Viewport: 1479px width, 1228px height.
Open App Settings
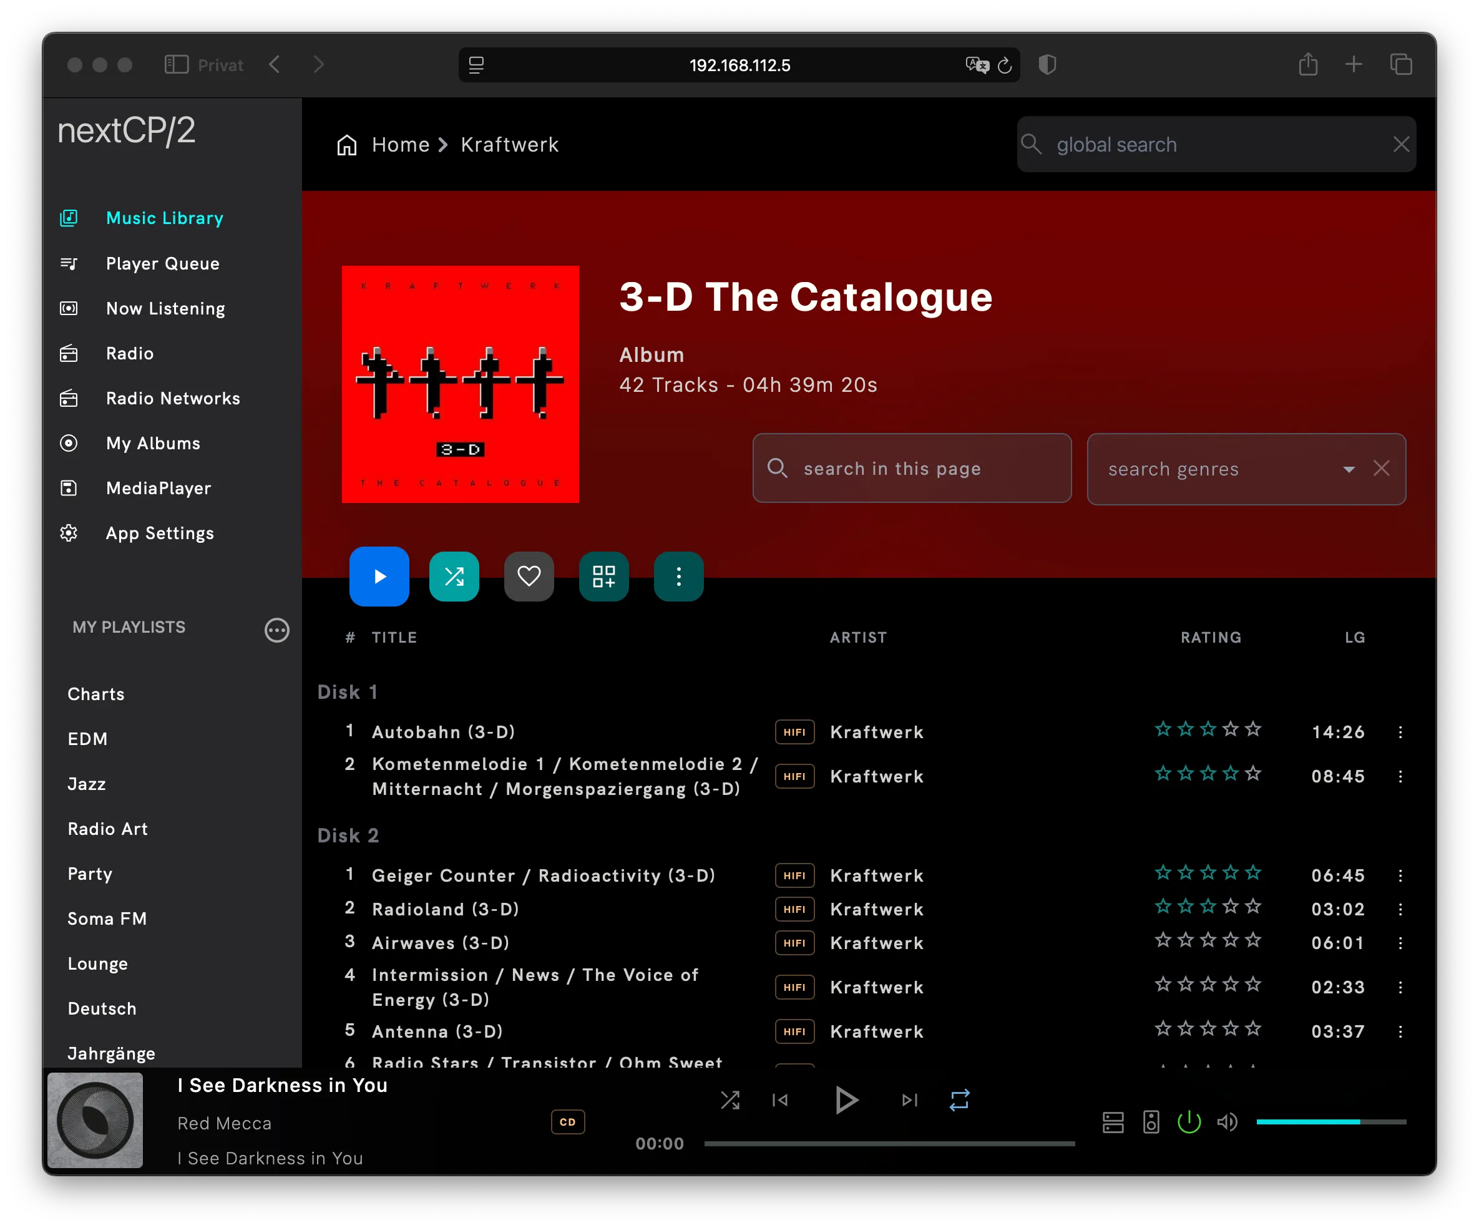click(x=160, y=534)
